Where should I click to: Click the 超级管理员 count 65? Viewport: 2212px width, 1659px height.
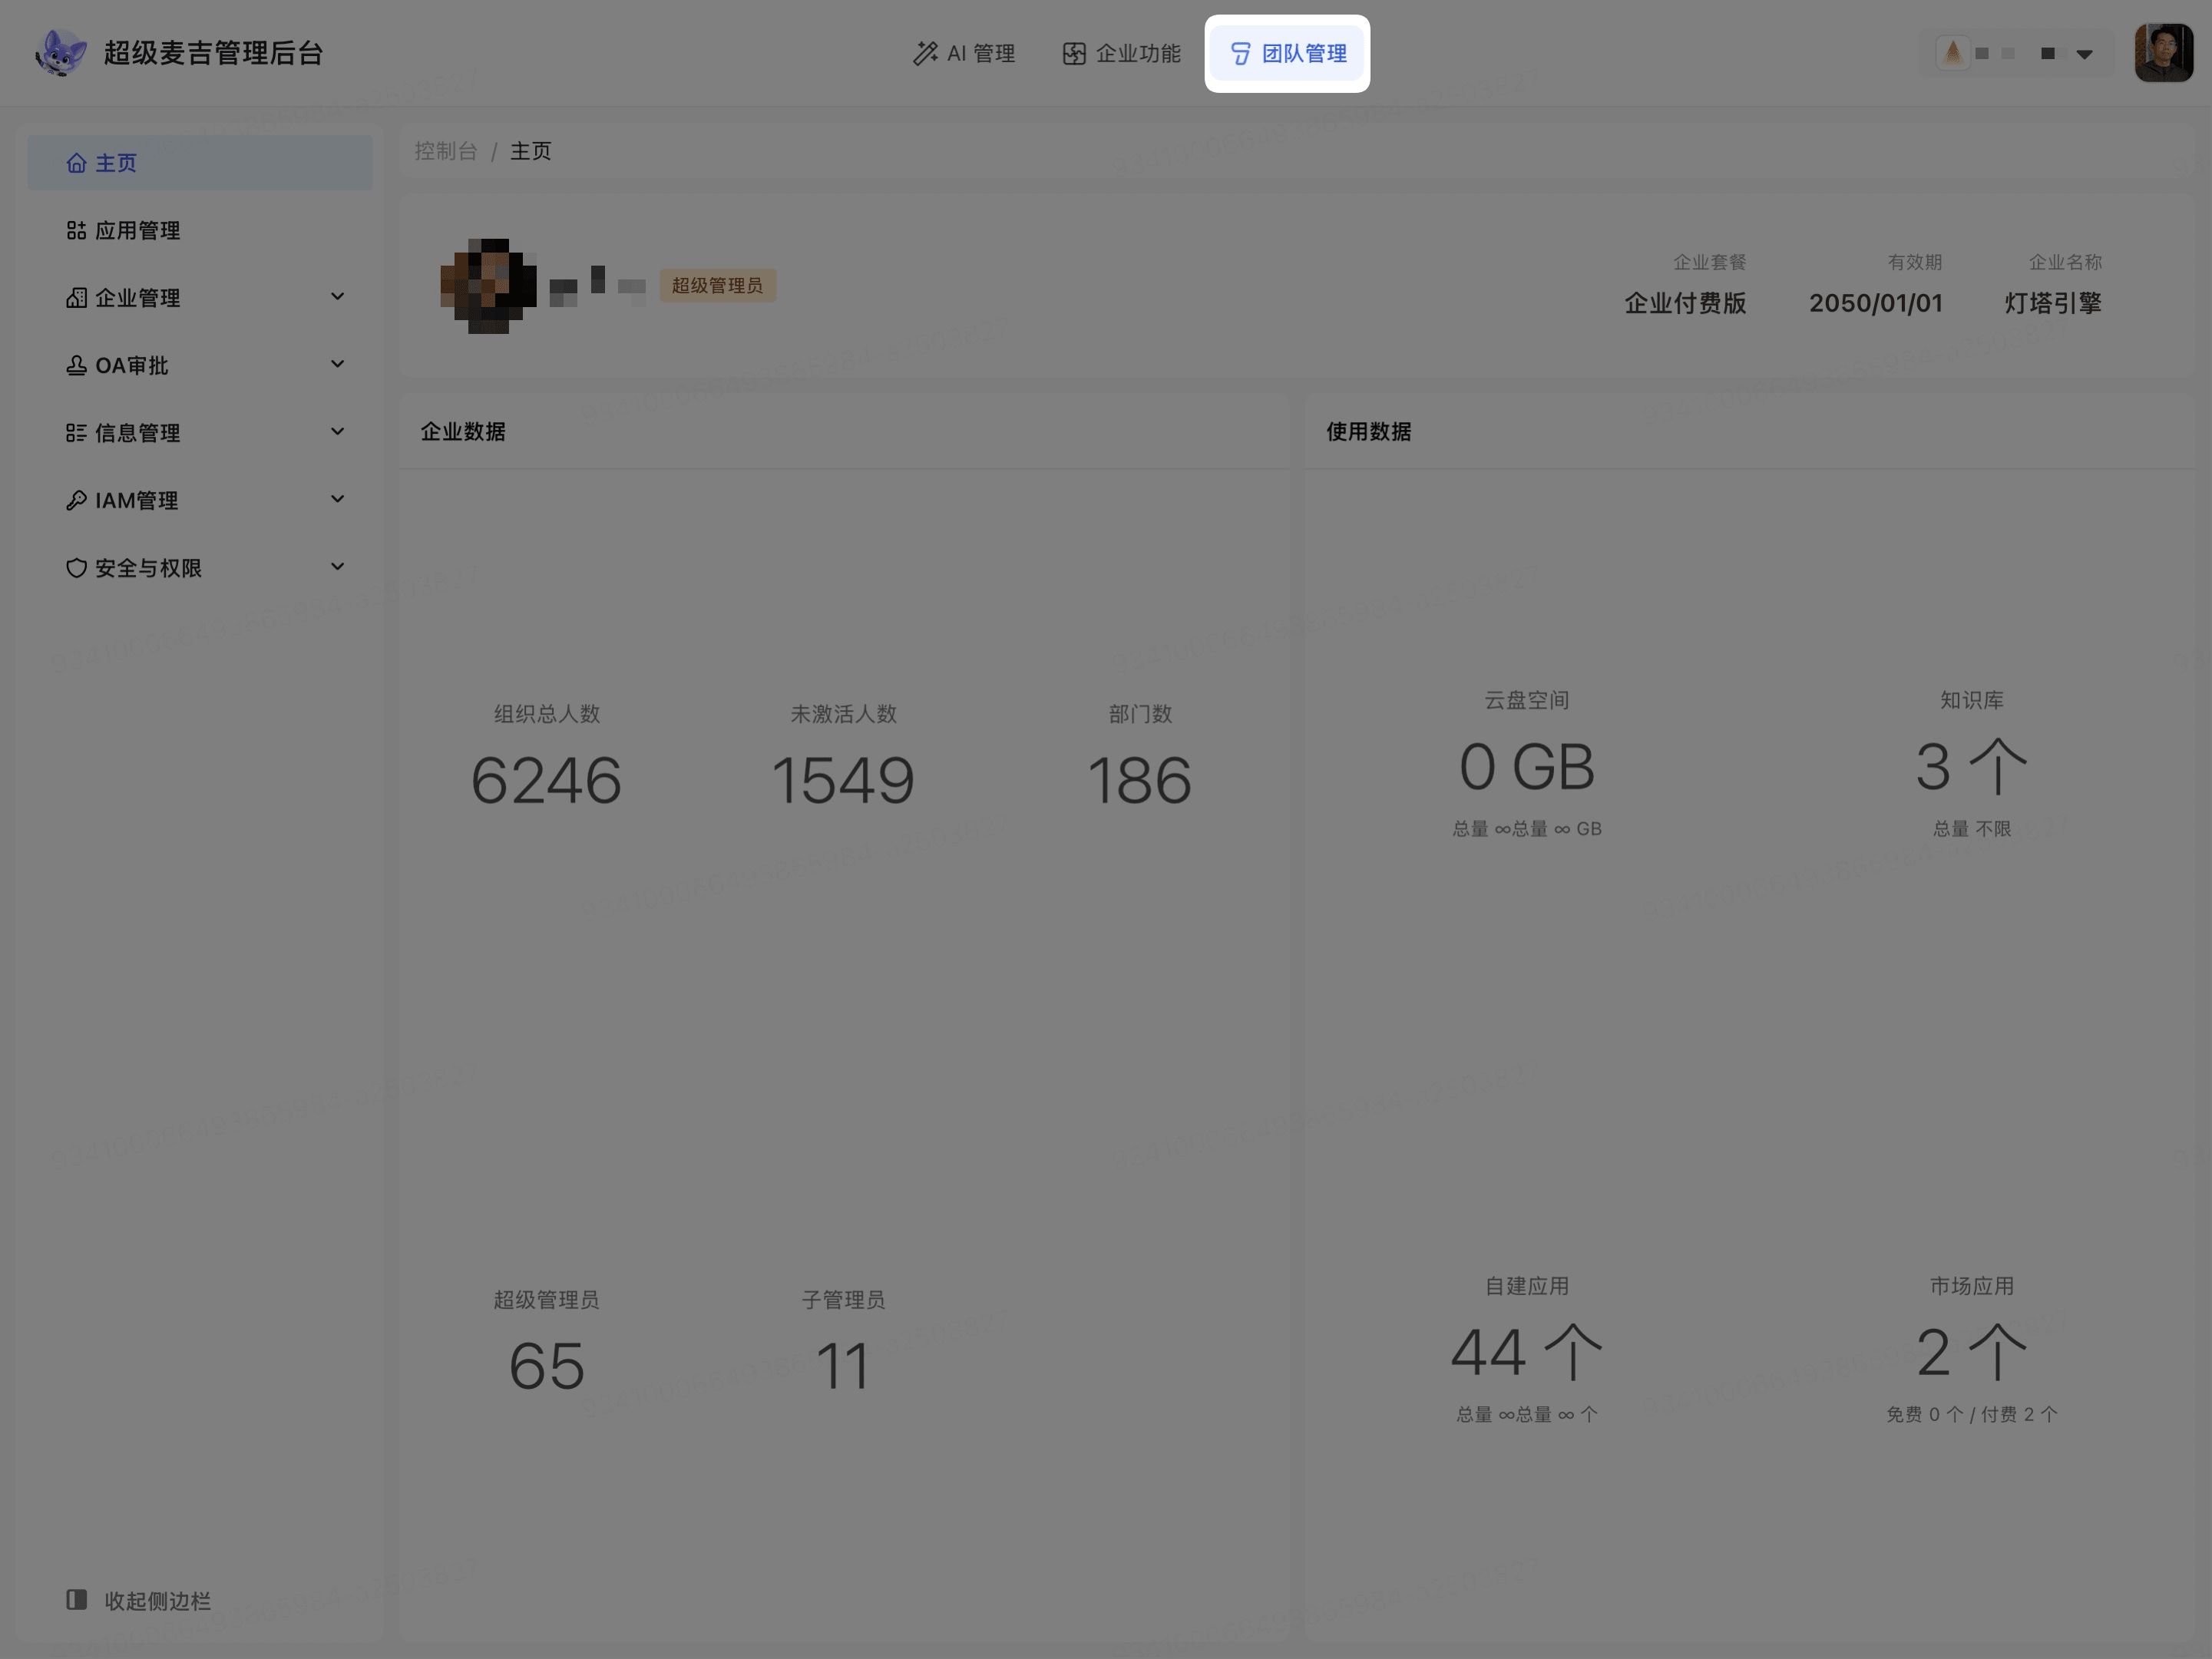tap(546, 1366)
